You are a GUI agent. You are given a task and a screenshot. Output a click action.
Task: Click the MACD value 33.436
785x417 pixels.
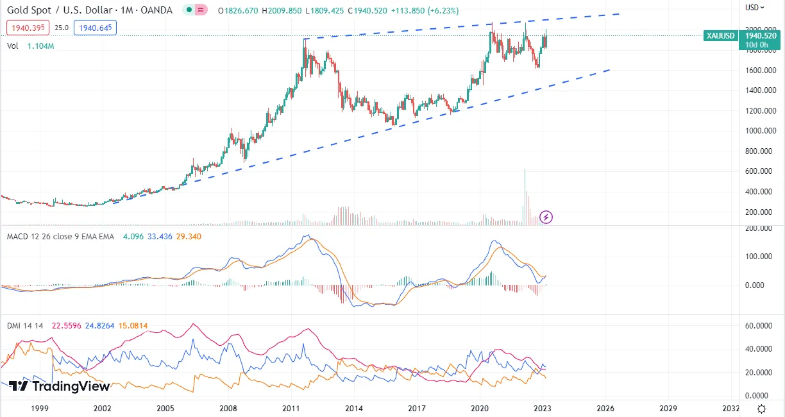160,237
